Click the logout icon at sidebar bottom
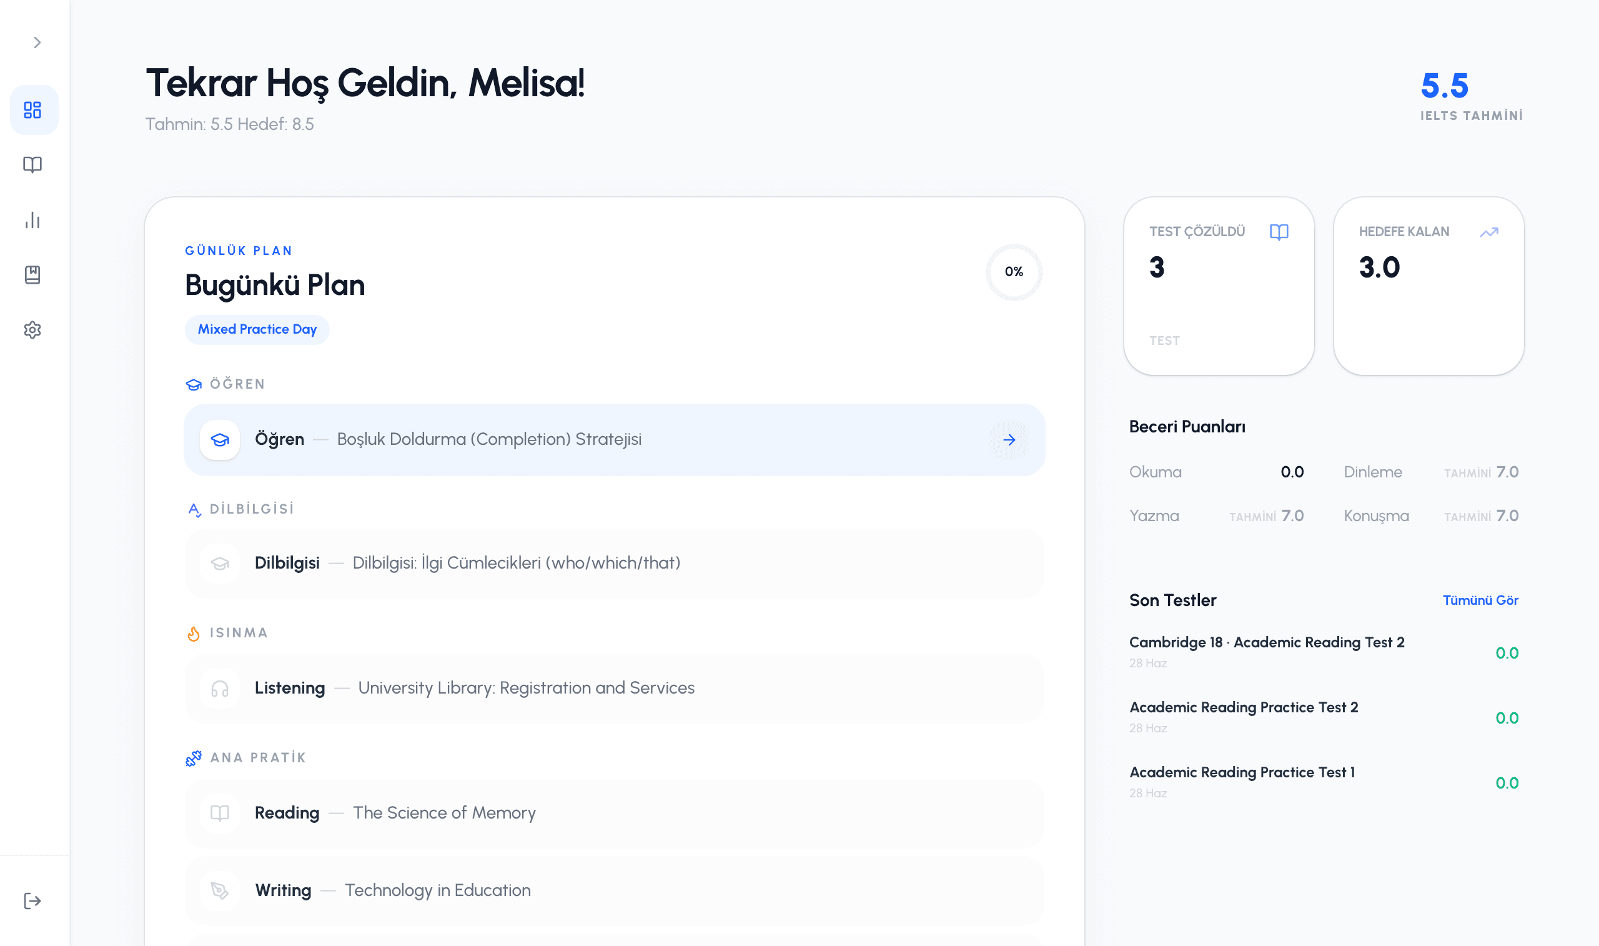The height and width of the screenshot is (946, 1599). click(x=32, y=901)
